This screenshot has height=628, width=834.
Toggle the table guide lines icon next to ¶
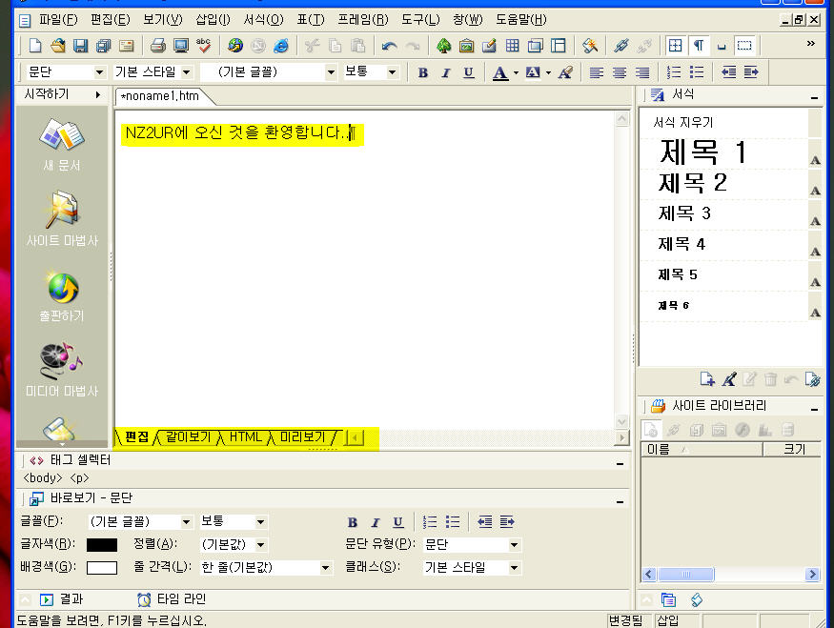coord(676,46)
